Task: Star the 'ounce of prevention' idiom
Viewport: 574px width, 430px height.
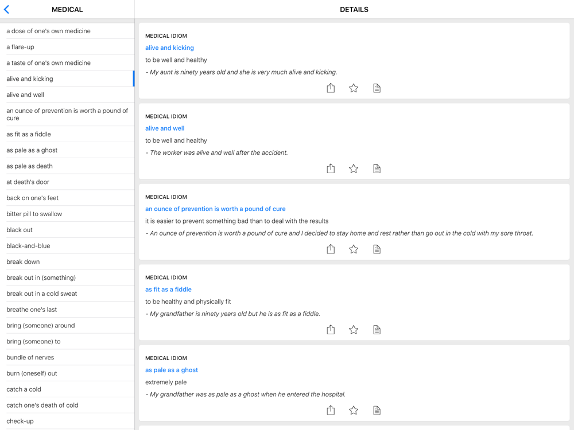Action: [x=354, y=249]
